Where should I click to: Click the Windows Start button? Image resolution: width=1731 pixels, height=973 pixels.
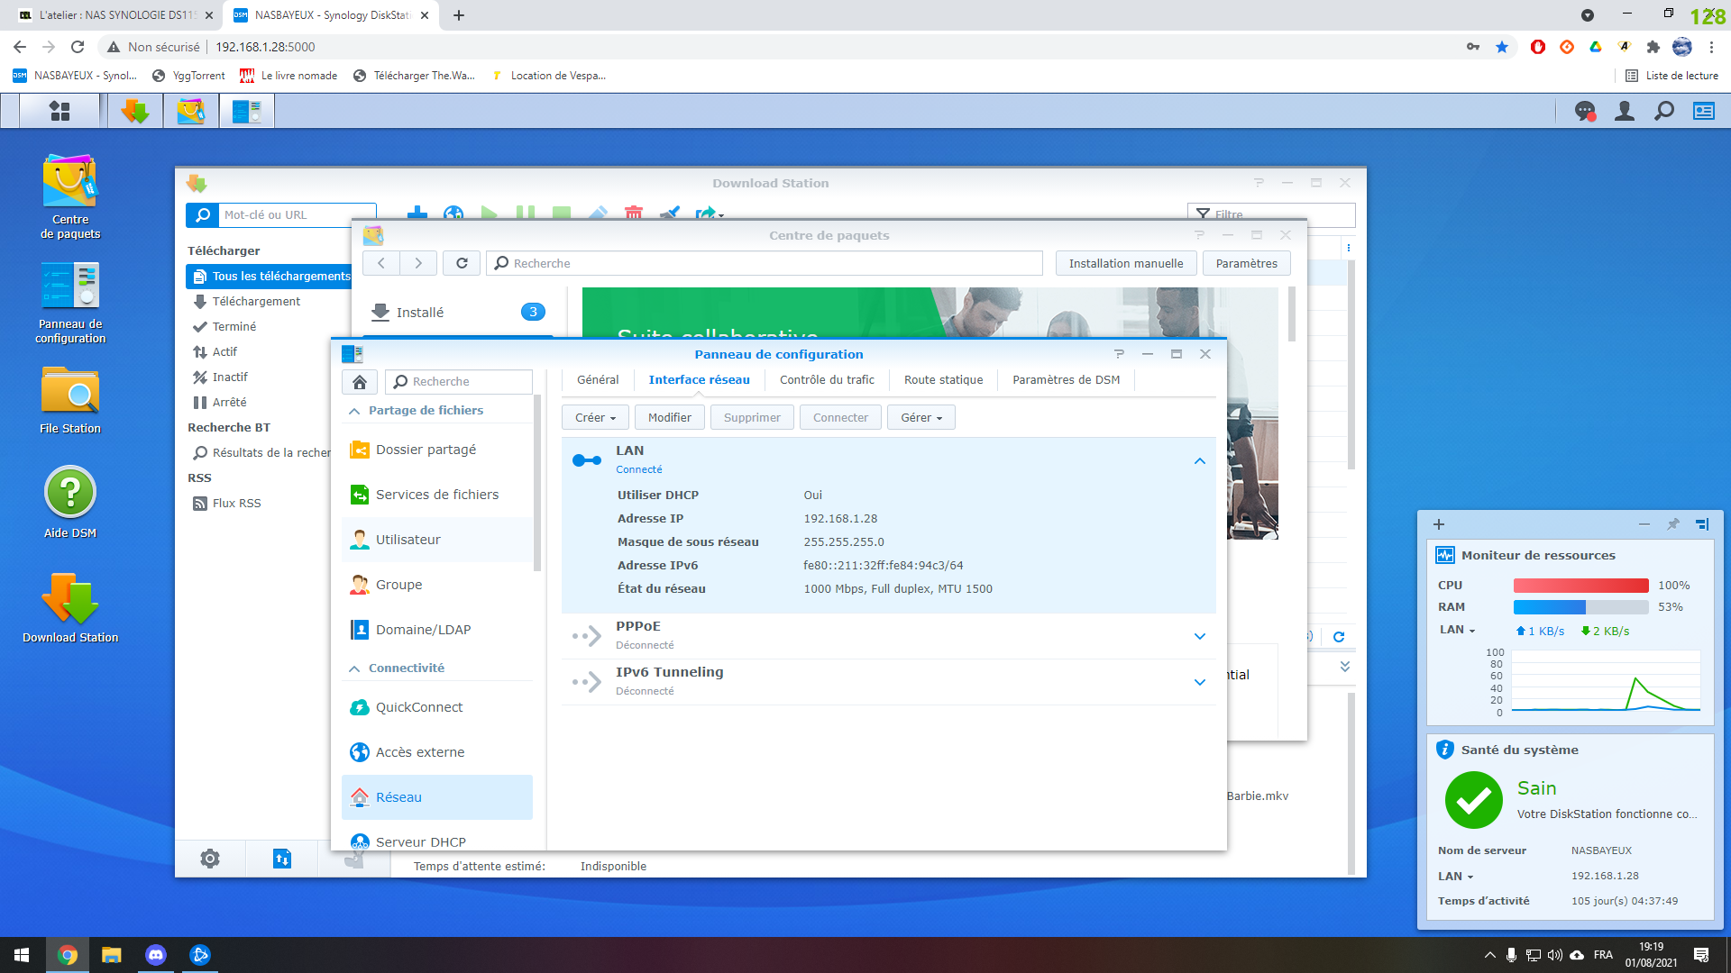click(x=22, y=955)
